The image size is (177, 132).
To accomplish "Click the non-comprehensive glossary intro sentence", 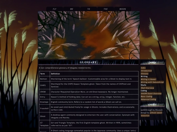I will pyautogui.click(x=65, y=68).
